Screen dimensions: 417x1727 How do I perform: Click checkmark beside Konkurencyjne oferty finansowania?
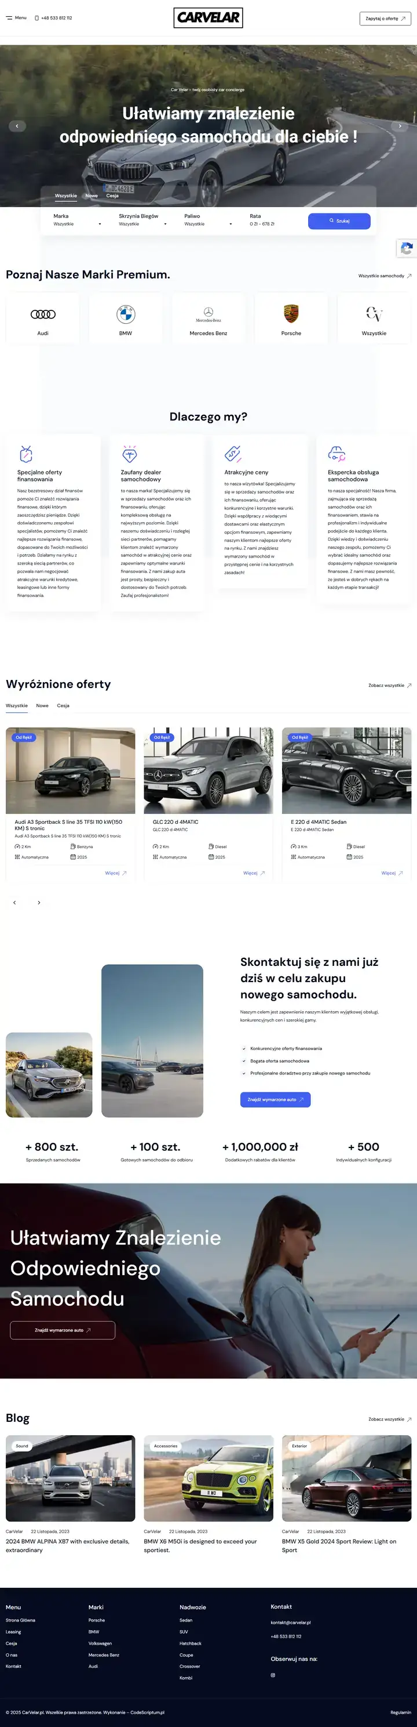click(244, 1048)
